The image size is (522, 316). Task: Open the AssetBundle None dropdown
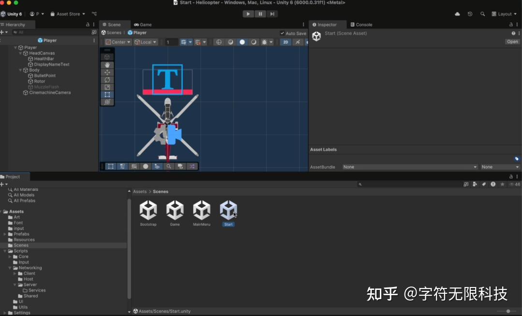pyautogui.click(x=410, y=167)
